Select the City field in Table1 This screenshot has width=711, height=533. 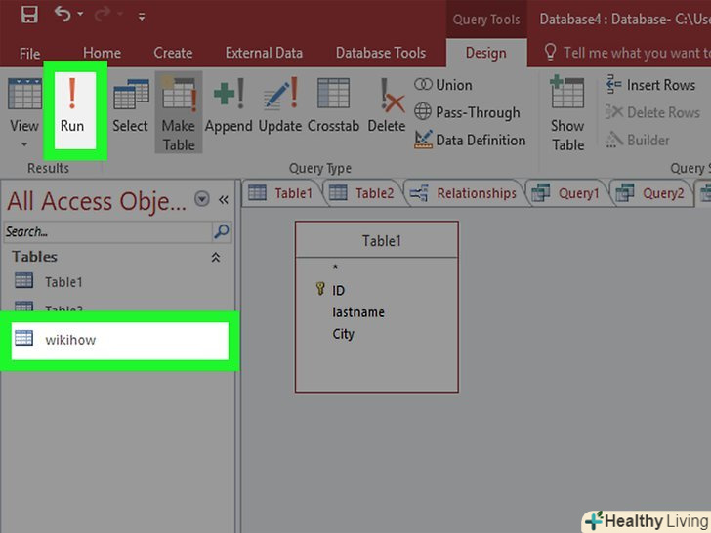[x=343, y=334]
